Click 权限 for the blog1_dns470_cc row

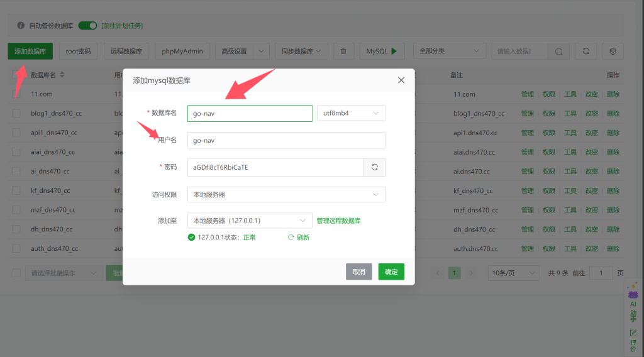[x=548, y=113]
